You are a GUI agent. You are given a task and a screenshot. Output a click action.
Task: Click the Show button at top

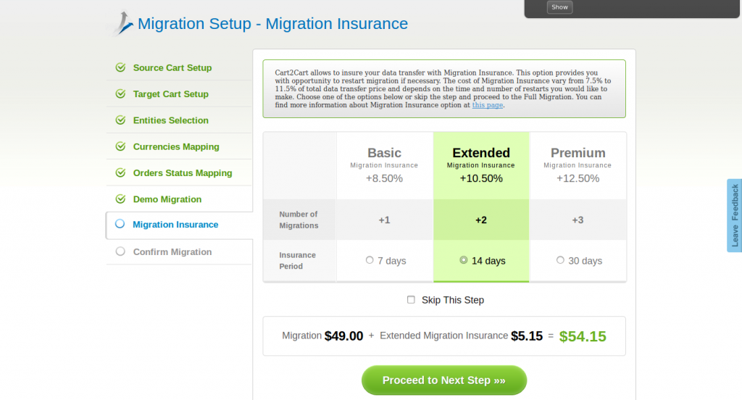point(559,7)
